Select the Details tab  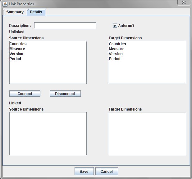pos(36,12)
